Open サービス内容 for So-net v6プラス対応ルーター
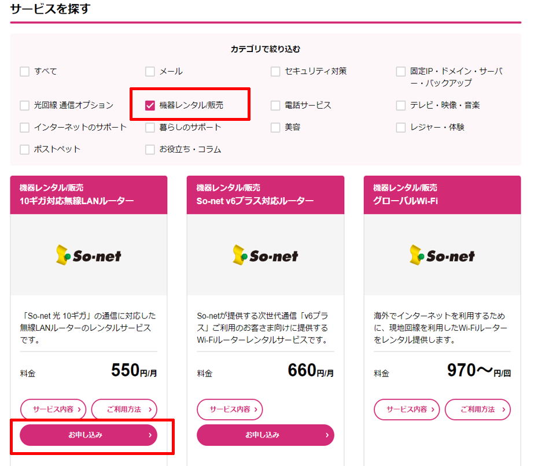 [x=230, y=409]
